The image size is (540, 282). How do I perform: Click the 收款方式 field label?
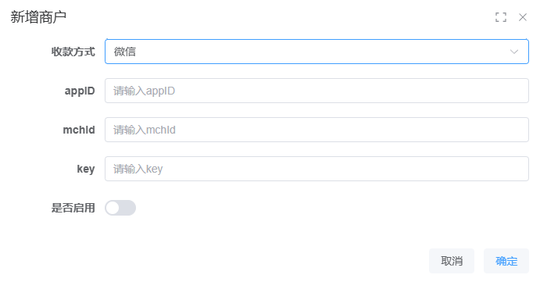[73, 52]
